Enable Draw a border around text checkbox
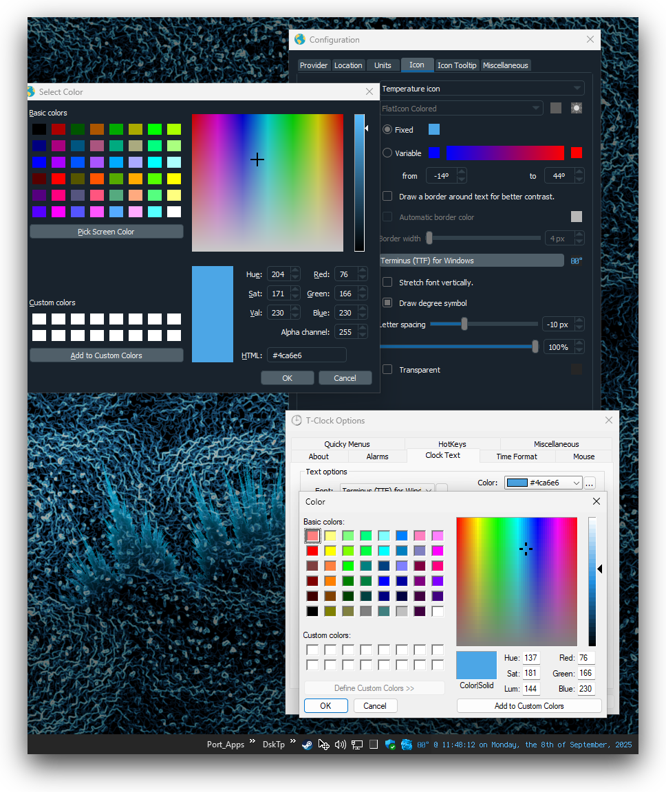The height and width of the screenshot is (792, 666). 387,197
